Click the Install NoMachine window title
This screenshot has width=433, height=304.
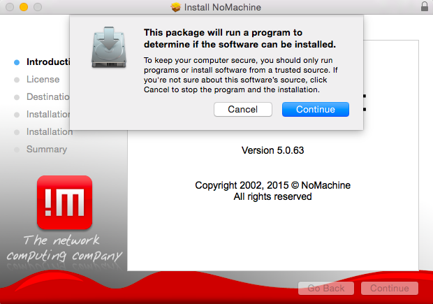point(223,7)
